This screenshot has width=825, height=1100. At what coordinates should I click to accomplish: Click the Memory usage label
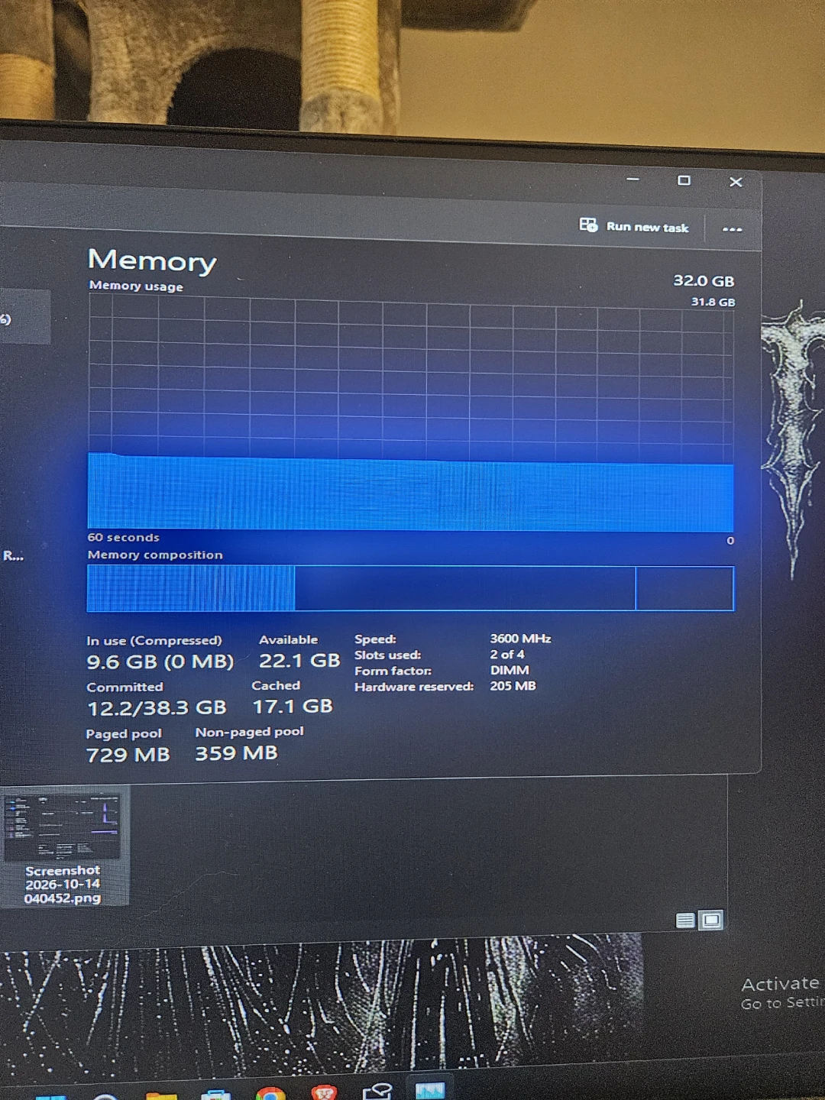coord(136,286)
